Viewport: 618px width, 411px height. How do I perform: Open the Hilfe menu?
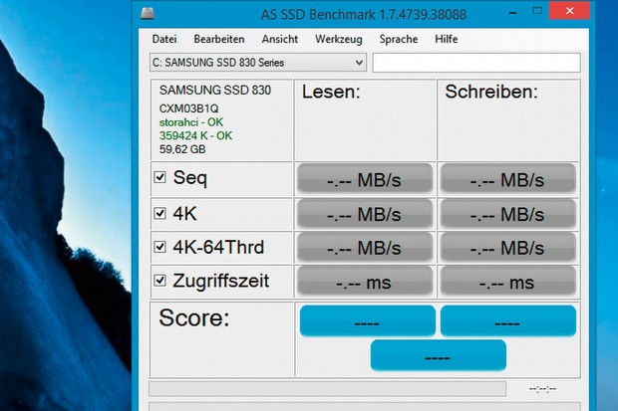click(x=447, y=39)
